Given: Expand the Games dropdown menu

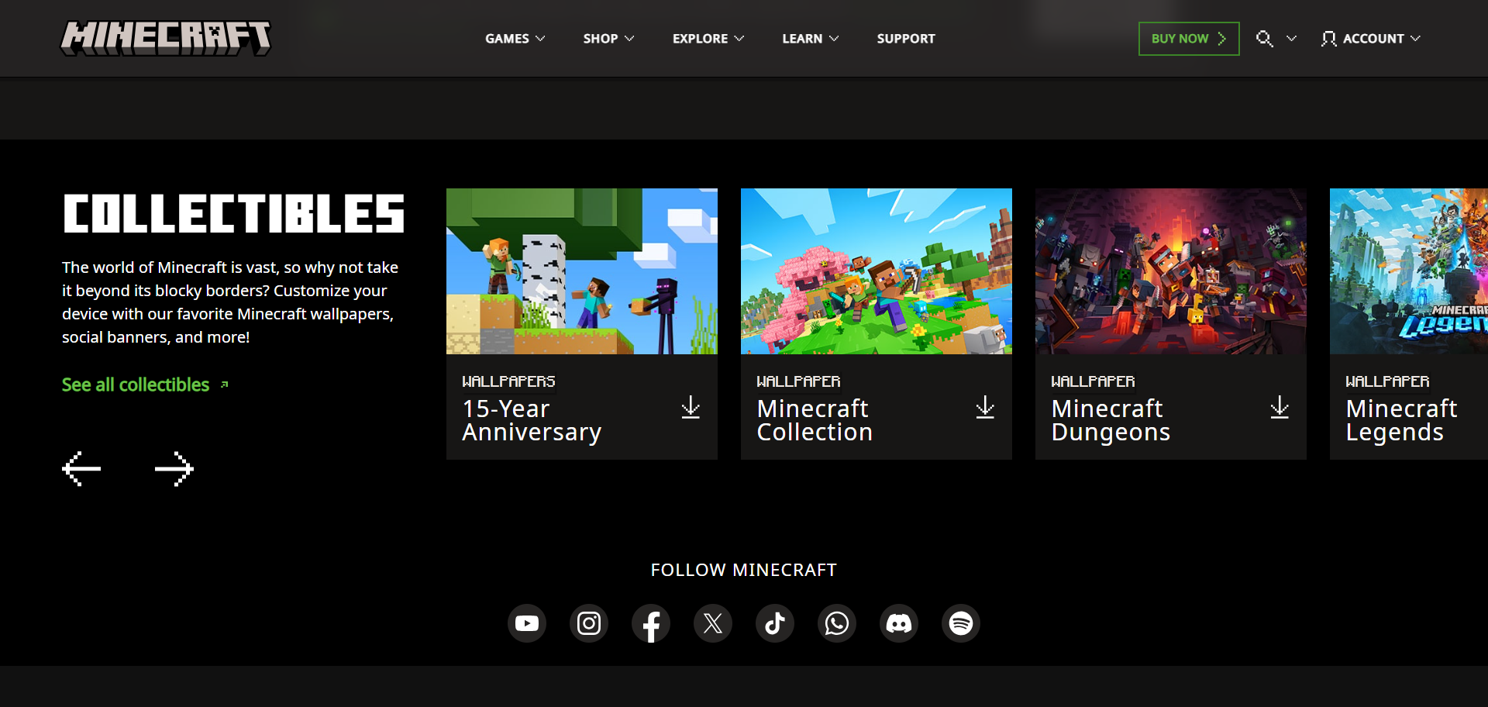Looking at the screenshot, I should click(515, 39).
